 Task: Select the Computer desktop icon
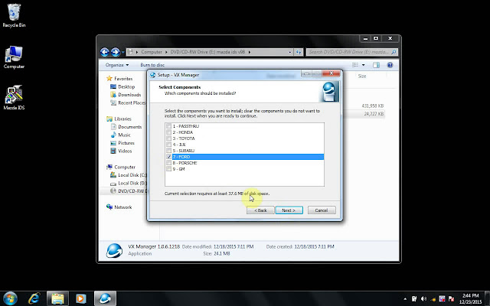click(14, 57)
